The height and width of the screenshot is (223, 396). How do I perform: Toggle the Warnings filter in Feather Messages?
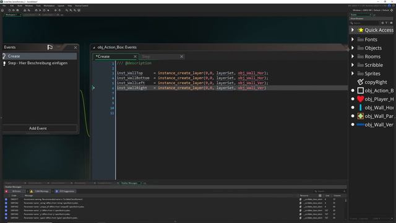(x=40, y=191)
